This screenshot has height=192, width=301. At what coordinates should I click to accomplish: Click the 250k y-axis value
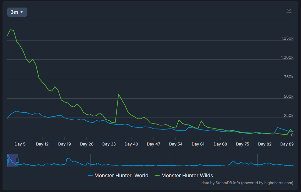click(x=289, y=115)
